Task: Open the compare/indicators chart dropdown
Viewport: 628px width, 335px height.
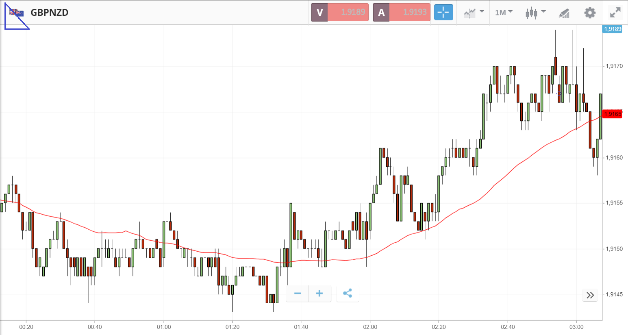Action: tap(474, 13)
